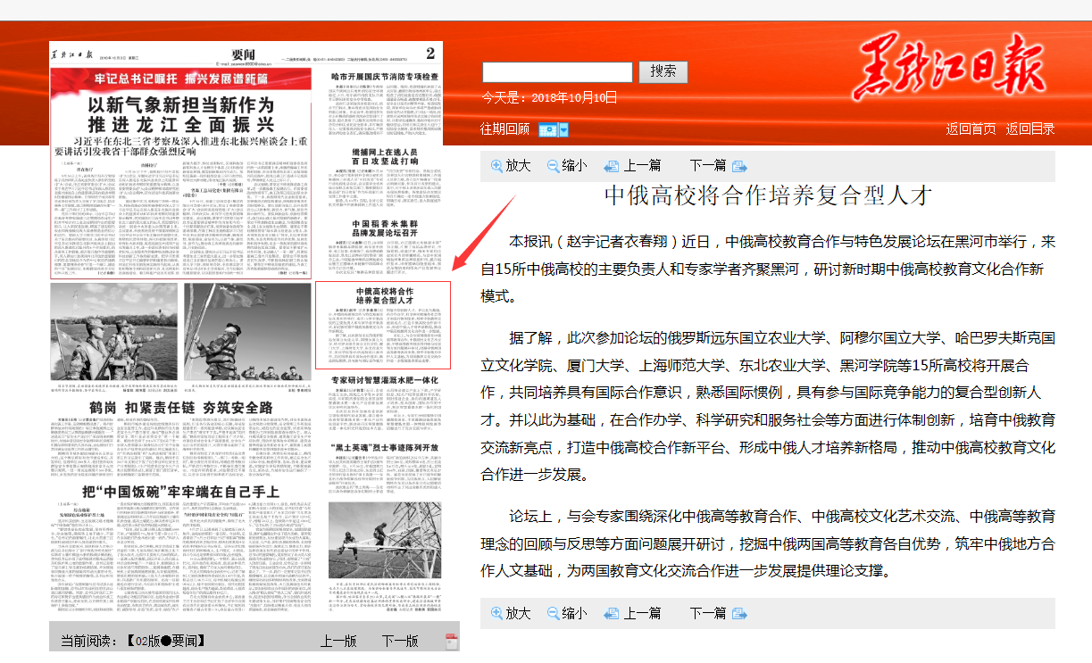Viewport: 1092px width, 663px height.
Task: Click the previous-article icon above the article title
Action: (x=612, y=166)
